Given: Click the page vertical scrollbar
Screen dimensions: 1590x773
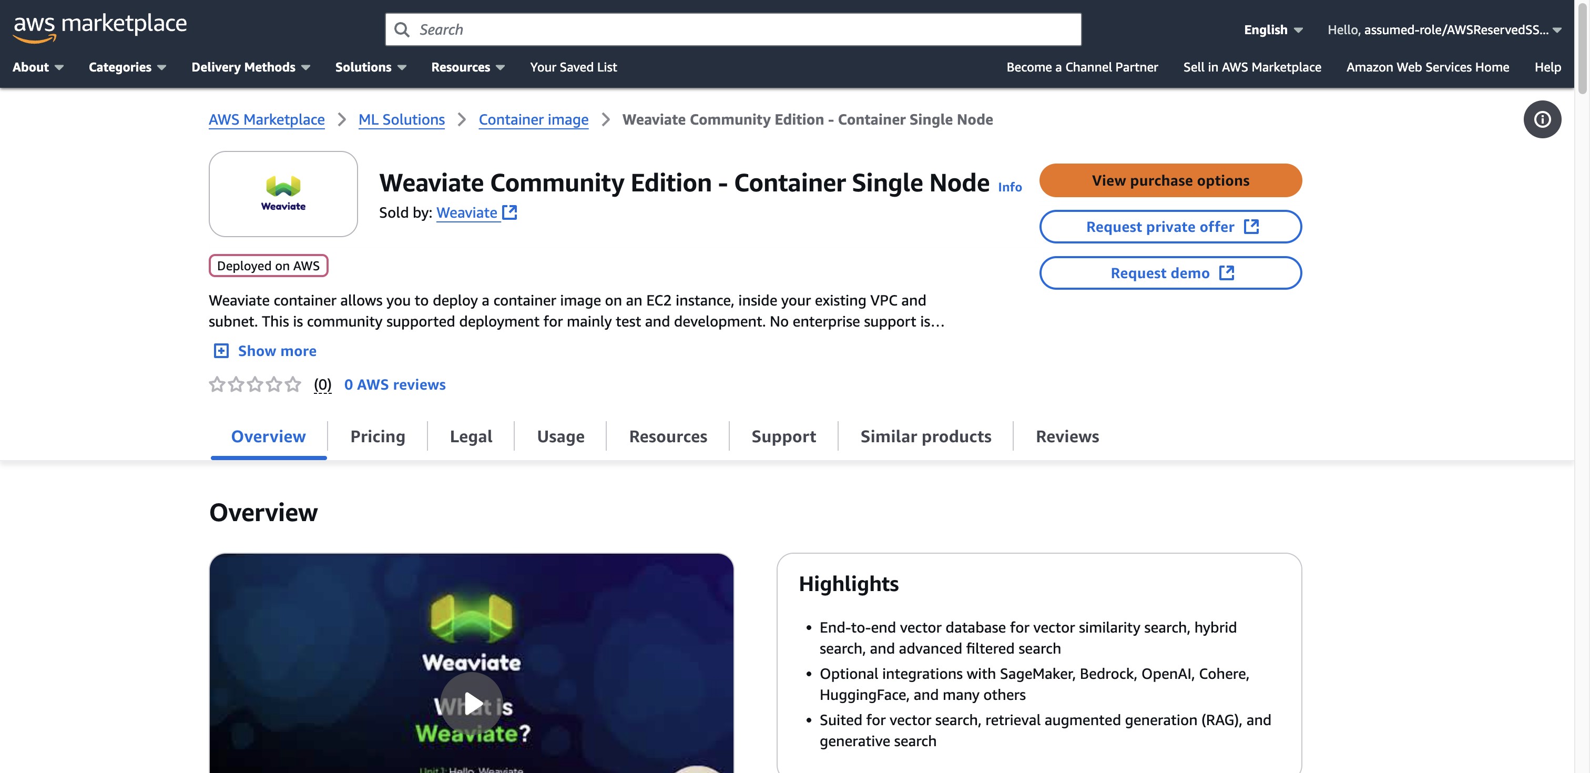Looking at the screenshot, I should (1582, 48).
